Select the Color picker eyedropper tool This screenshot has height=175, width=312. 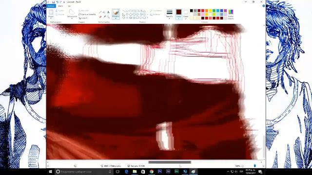click(104, 17)
